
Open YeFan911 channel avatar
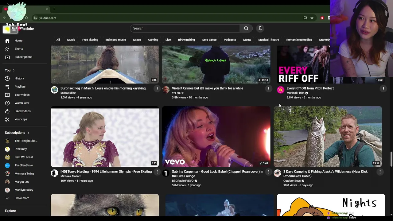(x=166, y=90)
